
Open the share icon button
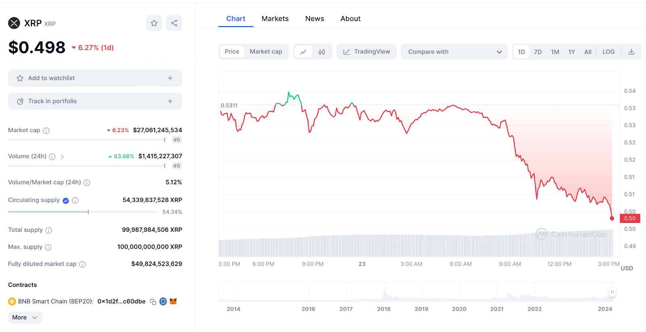174,23
